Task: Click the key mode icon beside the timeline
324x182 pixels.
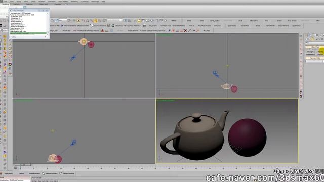Action: 15,168
